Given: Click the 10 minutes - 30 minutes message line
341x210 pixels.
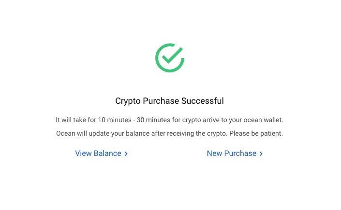Looking at the screenshot, I should click(x=169, y=120).
